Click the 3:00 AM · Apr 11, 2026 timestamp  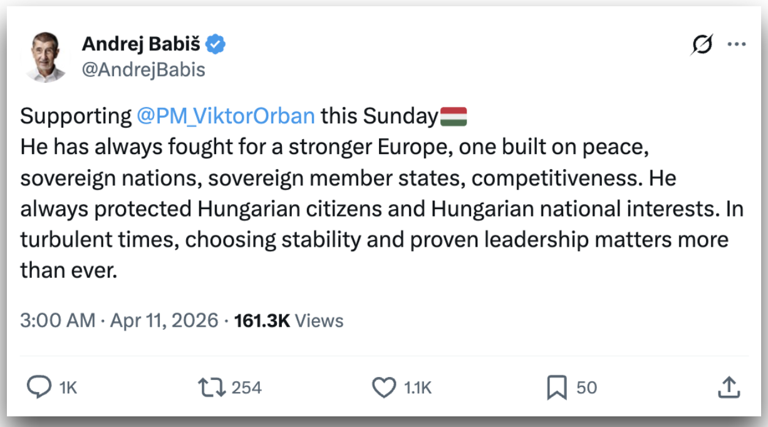pyautogui.click(x=119, y=321)
